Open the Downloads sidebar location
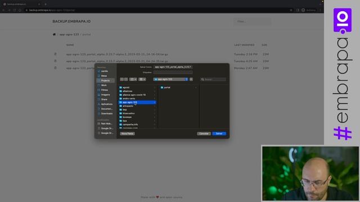The image size is (360, 202). point(105,113)
